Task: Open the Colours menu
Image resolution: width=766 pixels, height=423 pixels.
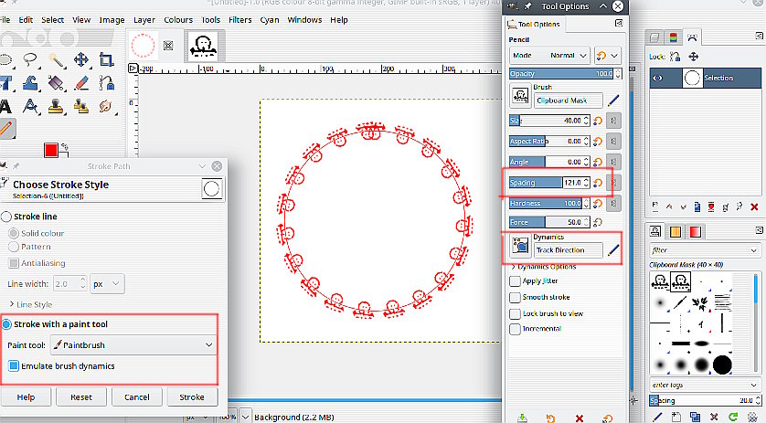Action: (178, 19)
